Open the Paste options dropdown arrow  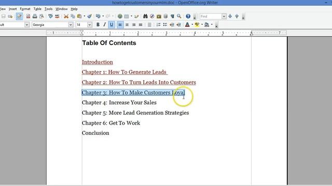84,16
